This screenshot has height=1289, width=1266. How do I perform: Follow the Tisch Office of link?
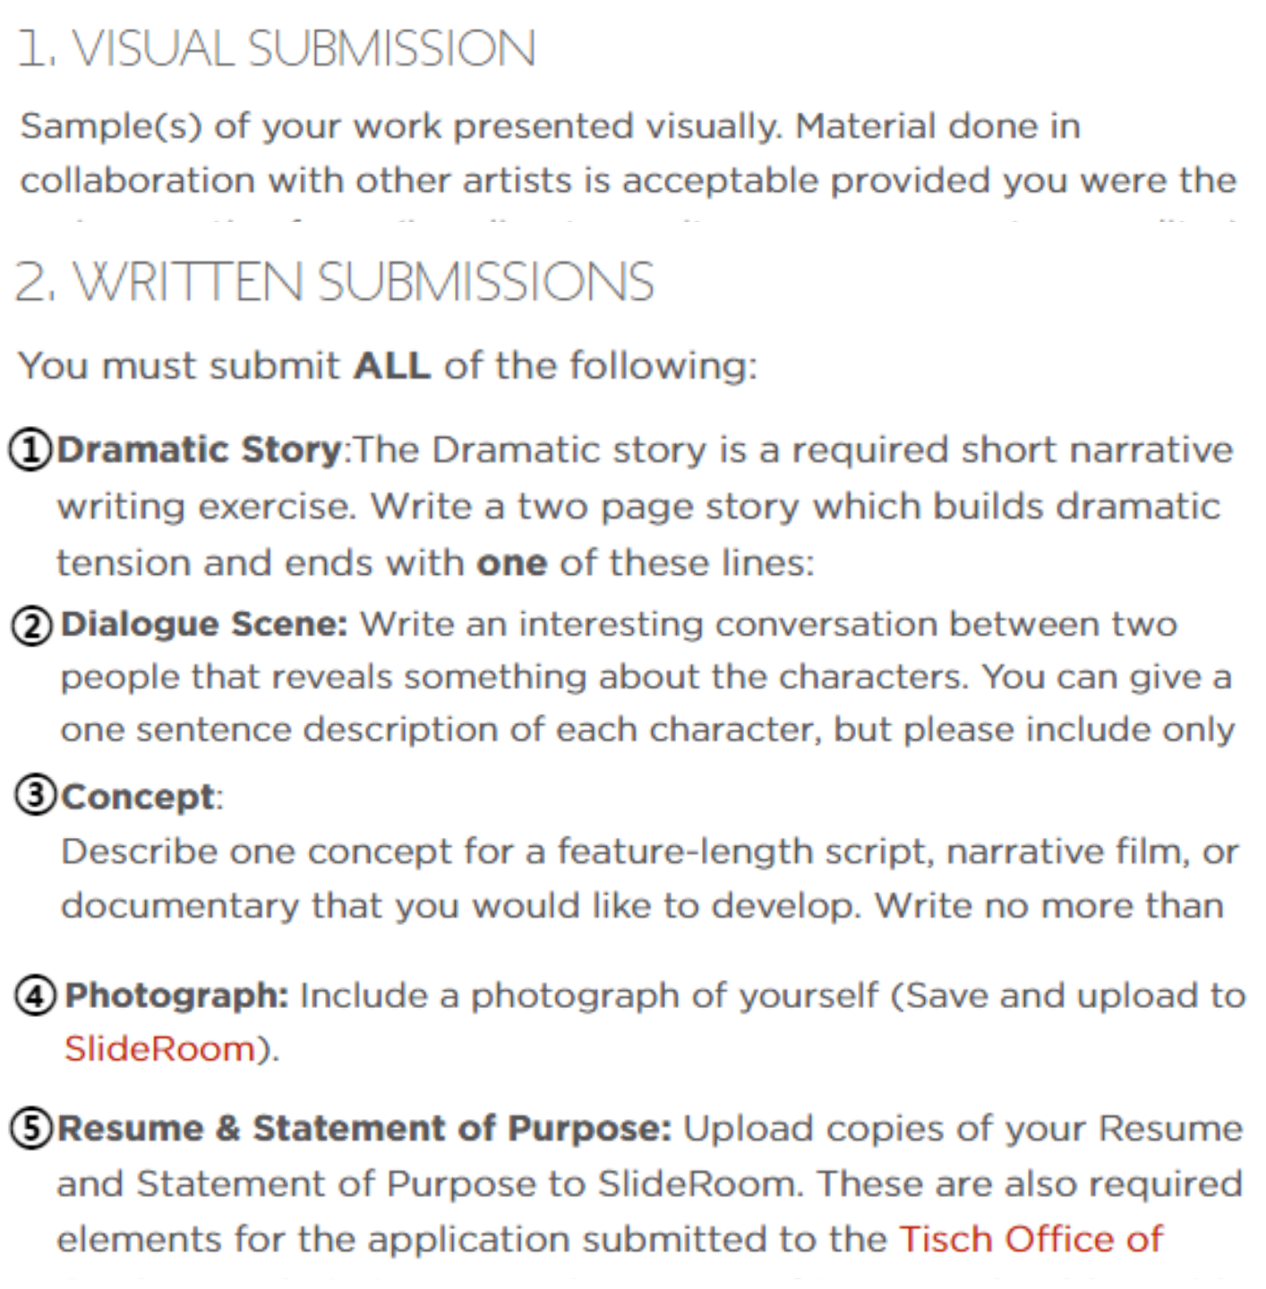pyautogui.click(x=1031, y=1239)
